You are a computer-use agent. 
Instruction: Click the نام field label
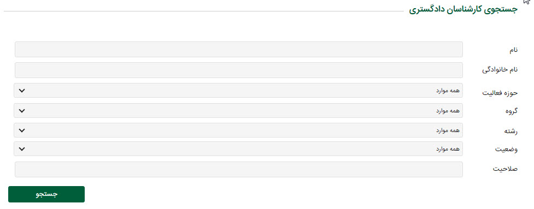(513, 50)
